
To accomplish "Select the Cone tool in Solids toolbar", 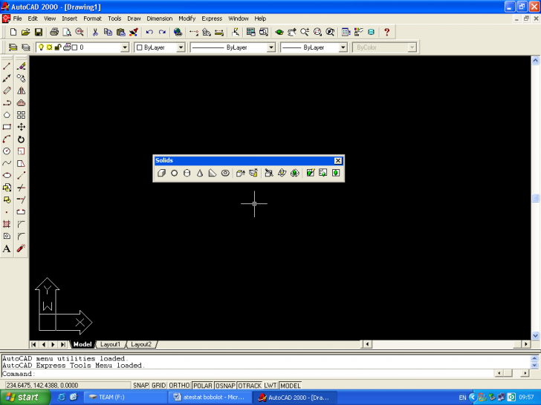I will (200, 173).
